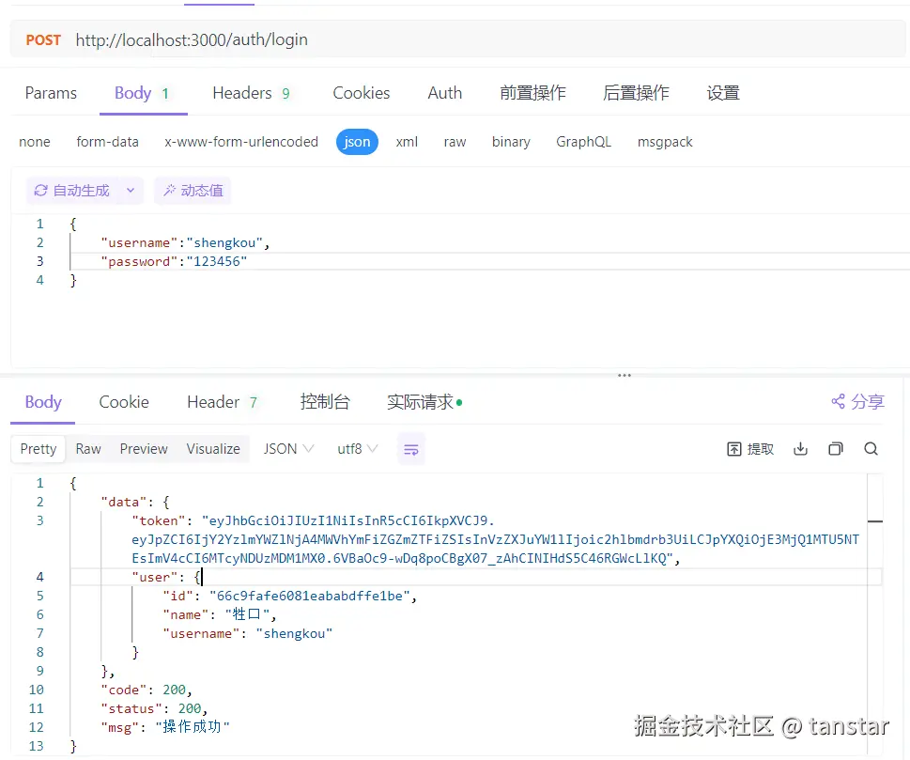
Task: Click the "username":"shengkou" line in request body
Action: tap(185, 242)
